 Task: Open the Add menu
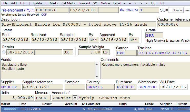tap(14, 3)
